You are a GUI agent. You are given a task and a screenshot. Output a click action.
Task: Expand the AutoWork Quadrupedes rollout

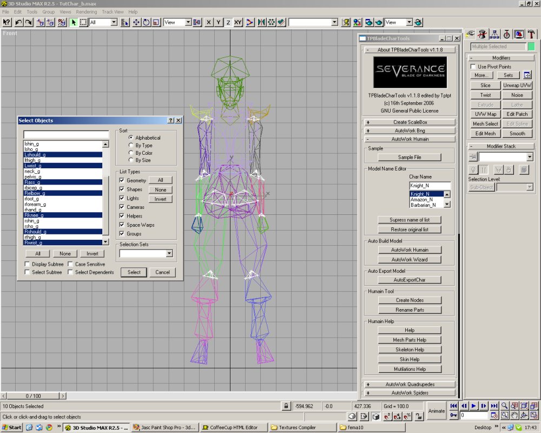tap(410, 384)
